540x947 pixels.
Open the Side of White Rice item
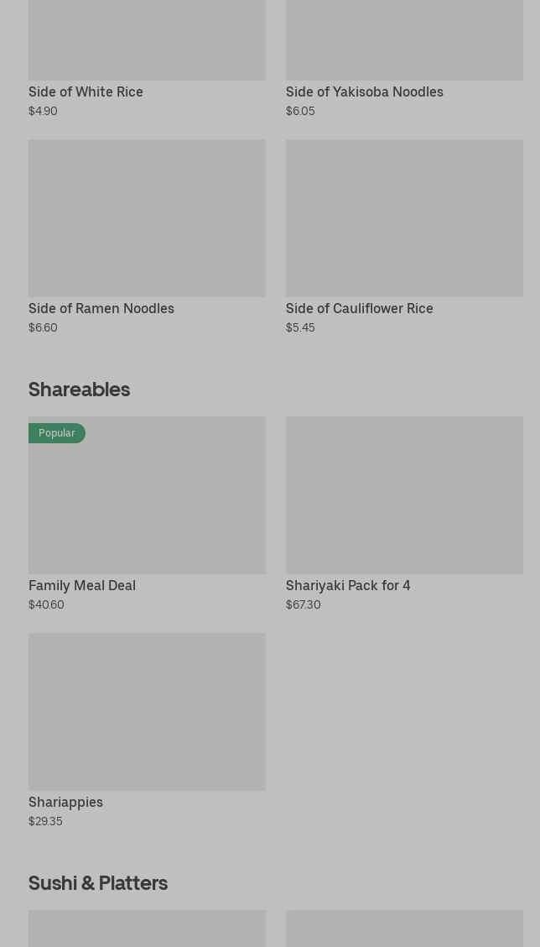86,92
